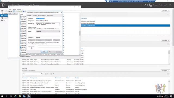Refresh the Server Manager view

pyautogui.click(x=145, y=5)
